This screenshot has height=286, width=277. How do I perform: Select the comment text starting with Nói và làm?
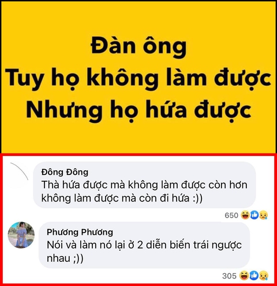[x=144, y=251]
